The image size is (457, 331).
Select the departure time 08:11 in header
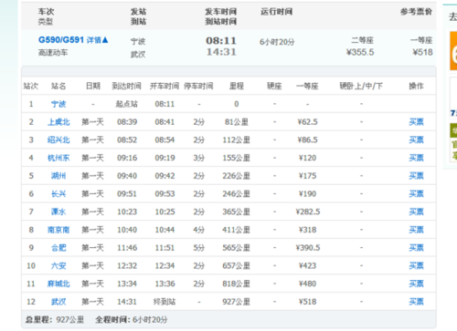click(221, 40)
